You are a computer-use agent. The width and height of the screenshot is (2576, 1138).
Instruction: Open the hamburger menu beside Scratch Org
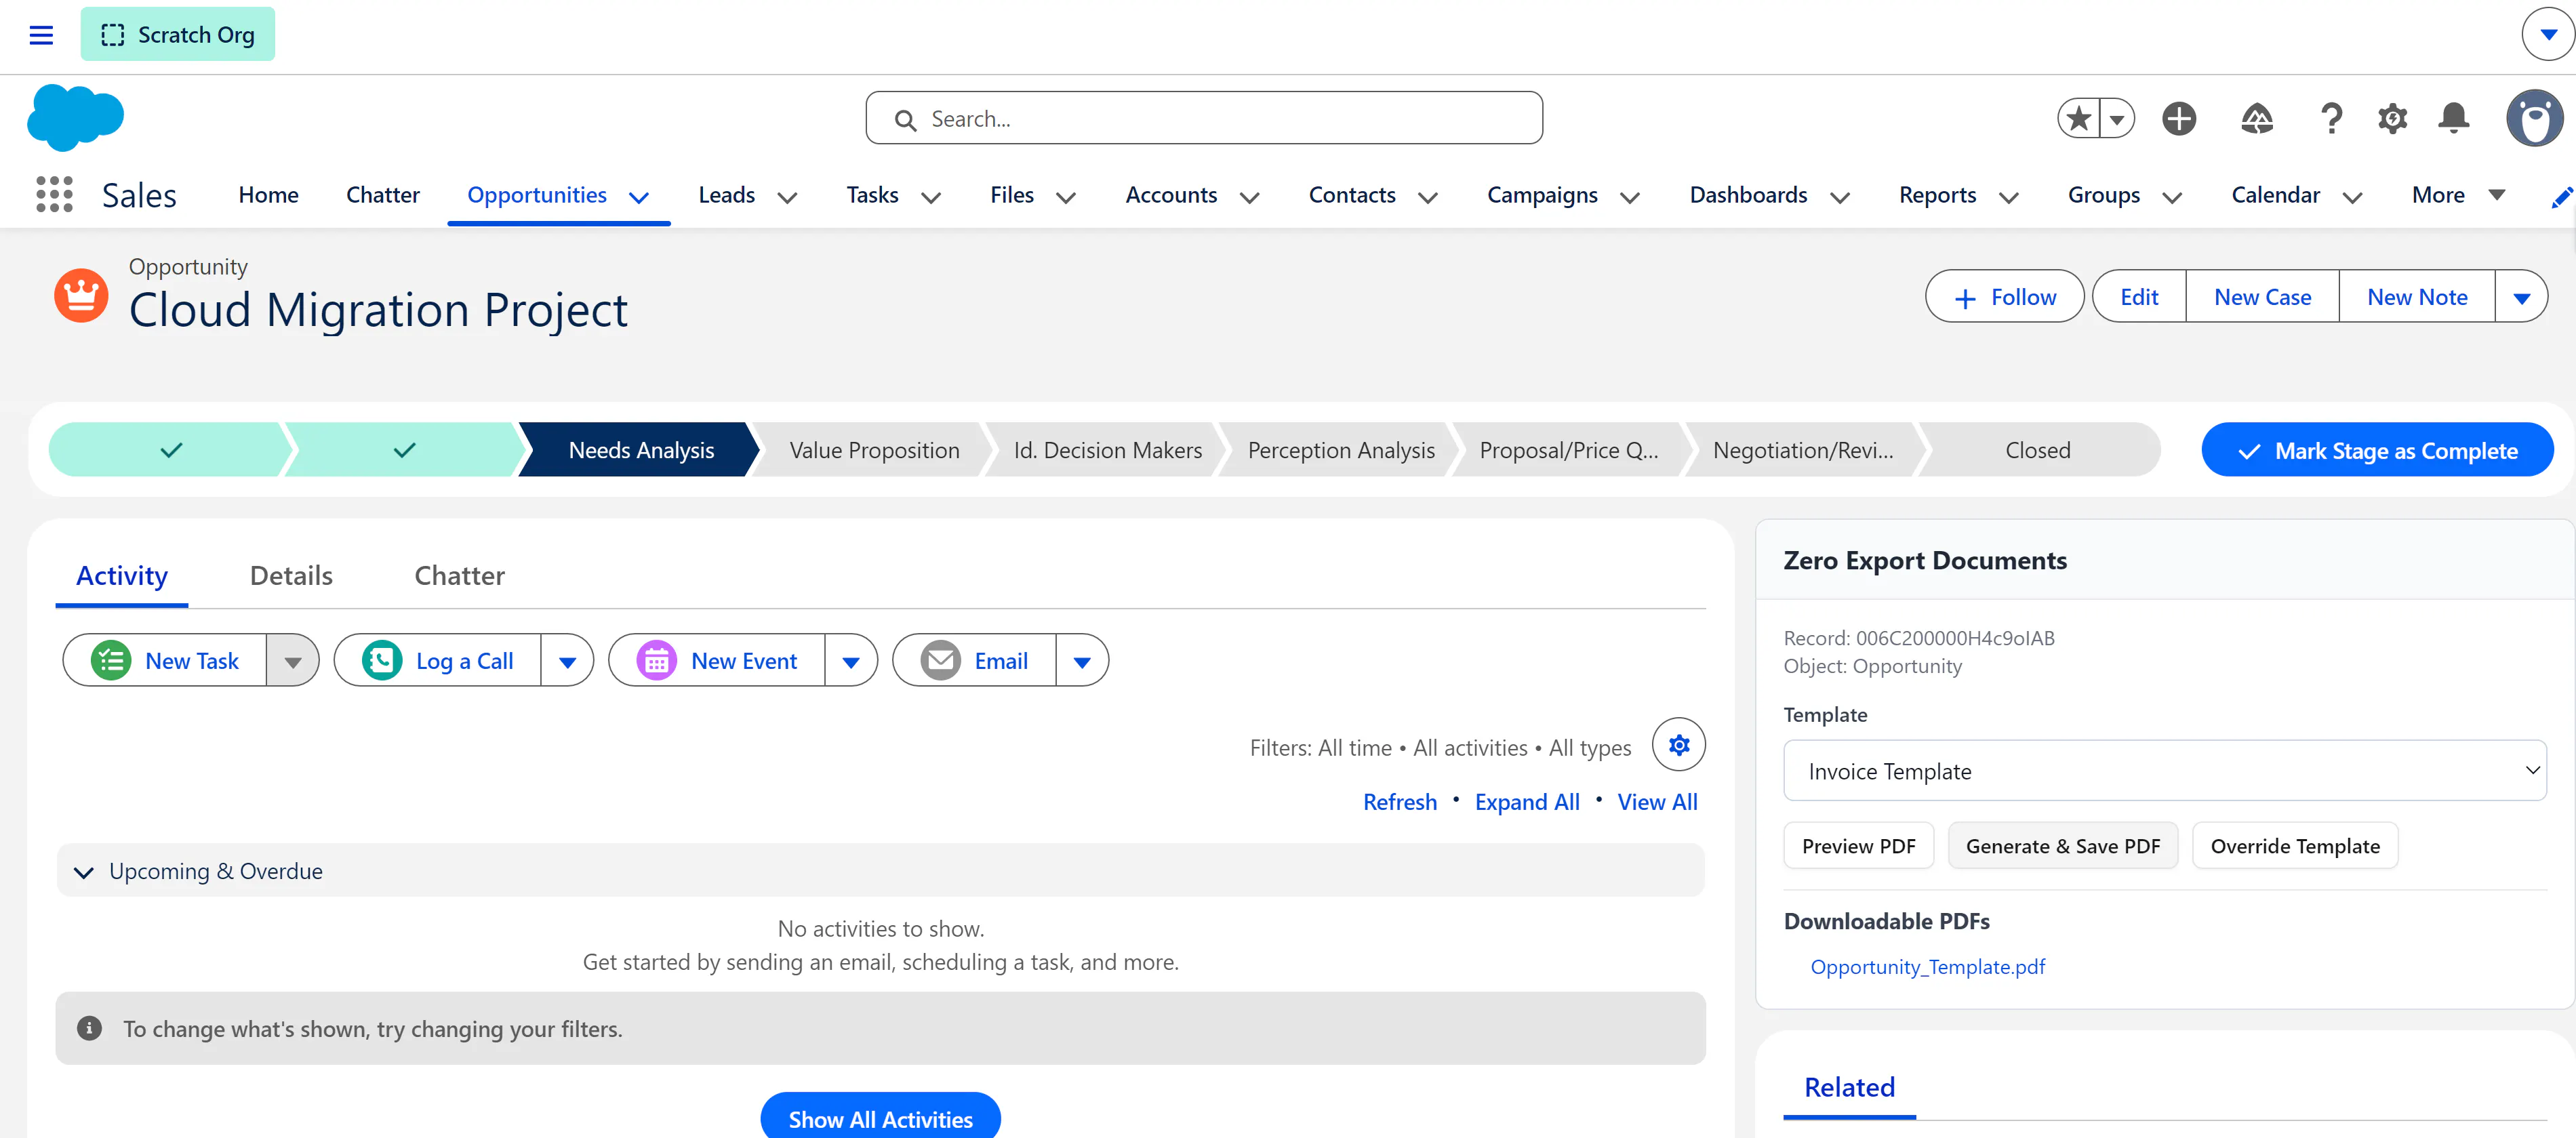(41, 35)
